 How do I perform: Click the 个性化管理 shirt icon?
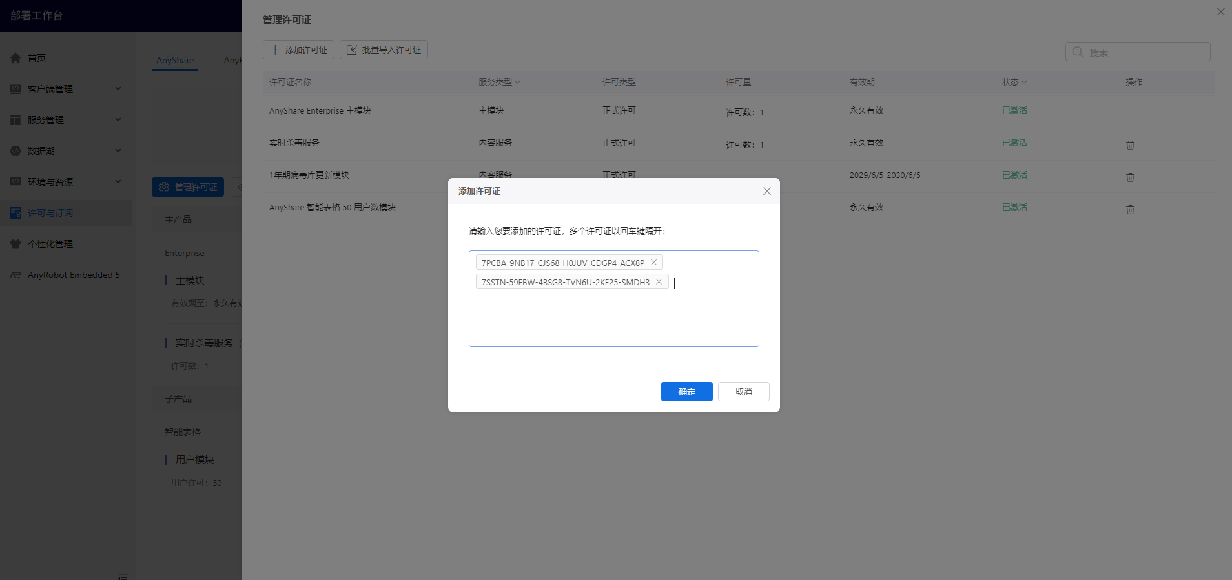15,244
